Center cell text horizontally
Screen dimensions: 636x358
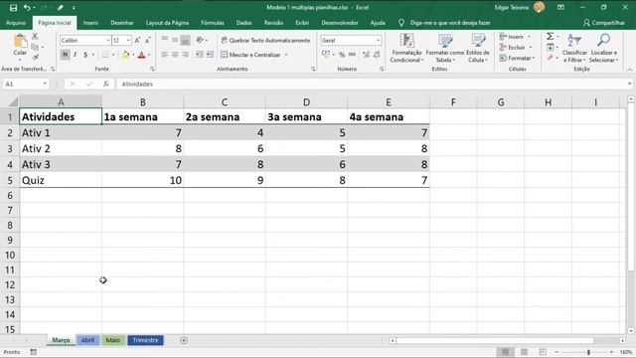pyautogui.click(x=175, y=55)
